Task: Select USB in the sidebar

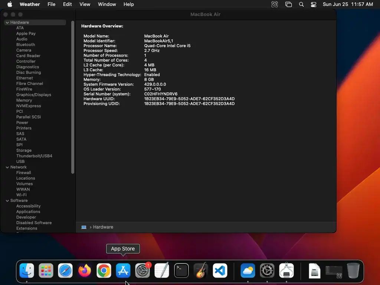Action: click(20, 162)
